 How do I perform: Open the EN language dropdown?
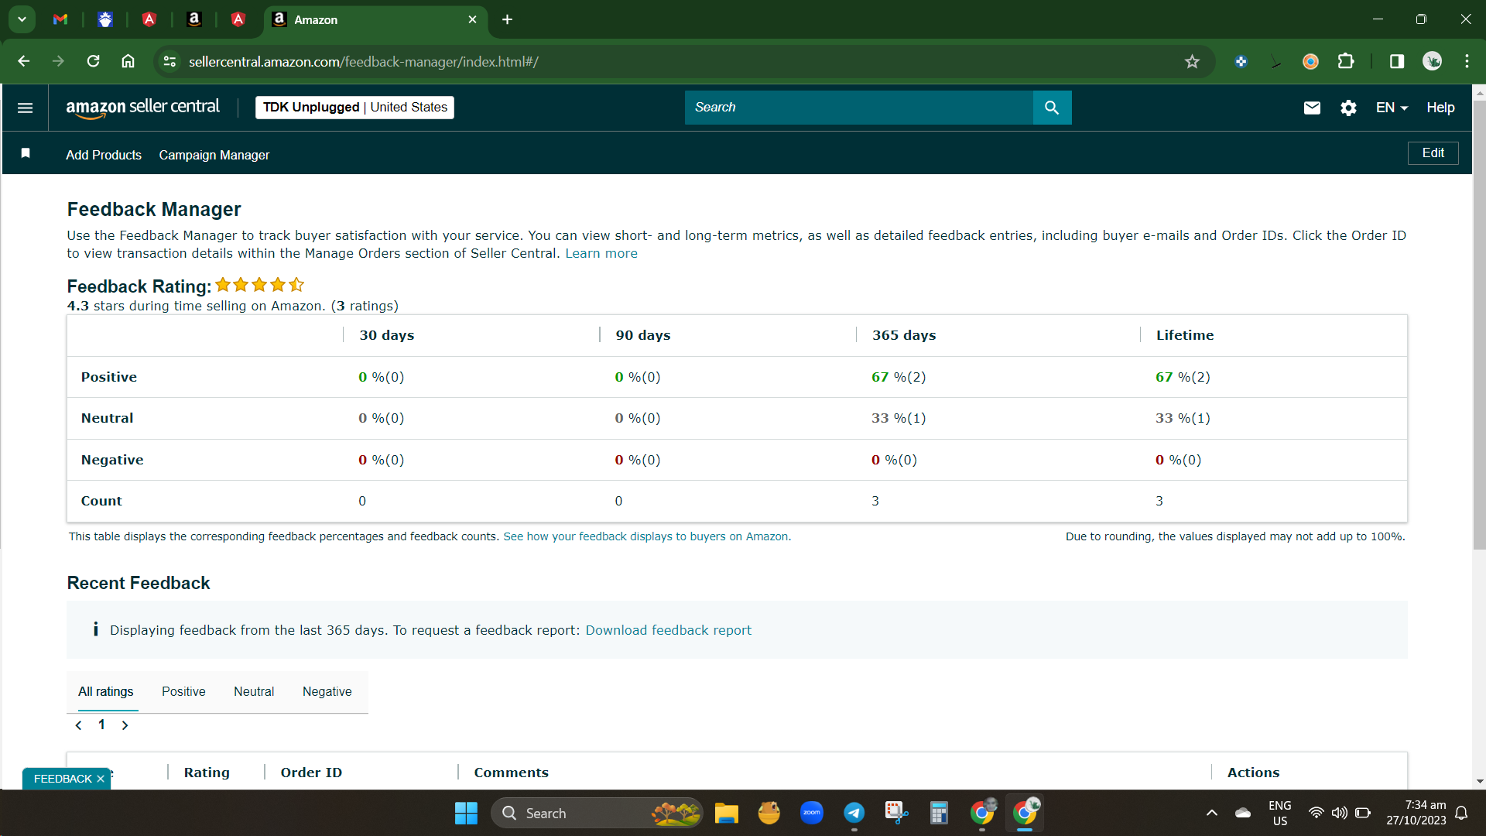(x=1392, y=108)
